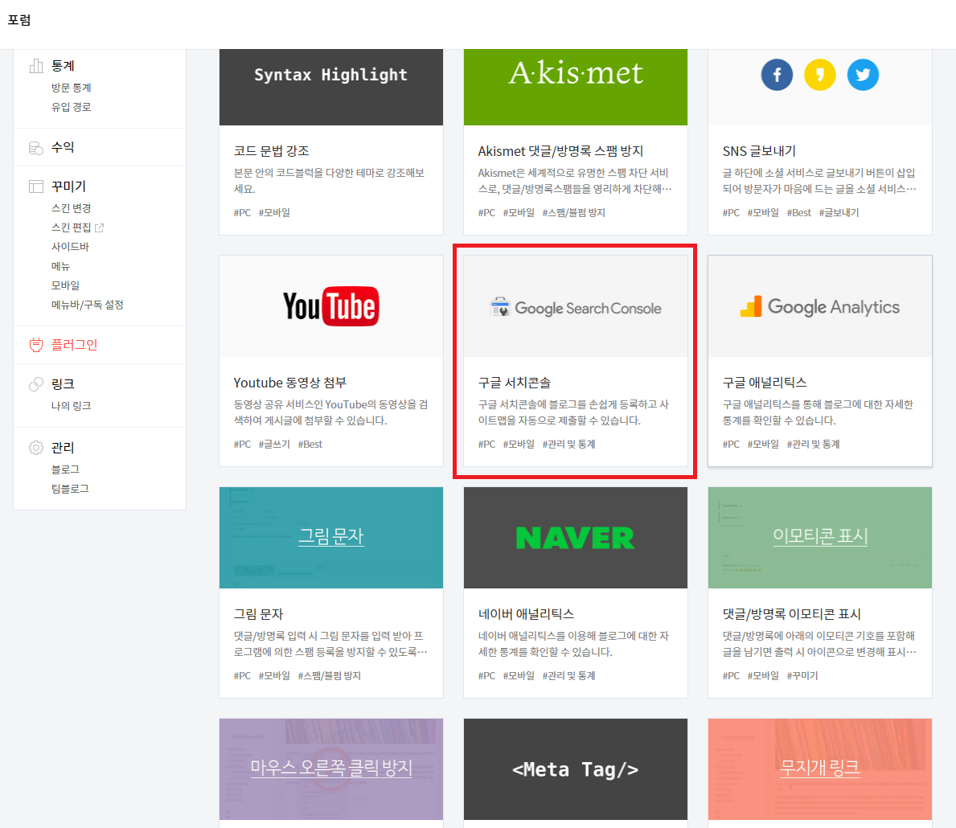Go to 유입 경로 page
This screenshot has width=956, height=828.
tap(72, 107)
